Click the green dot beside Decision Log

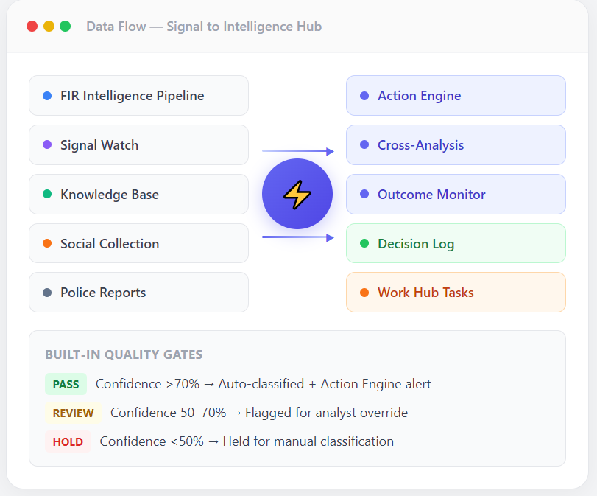tap(364, 243)
